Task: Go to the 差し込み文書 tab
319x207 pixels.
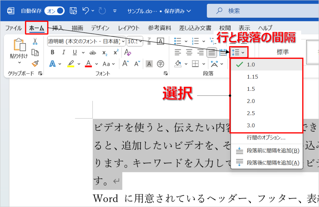Action: [195, 28]
